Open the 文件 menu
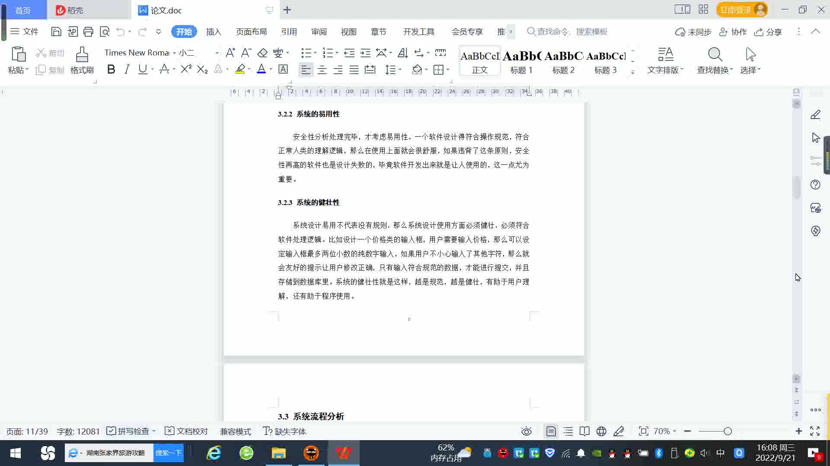830x466 pixels. pyautogui.click(x=24, y=31)
